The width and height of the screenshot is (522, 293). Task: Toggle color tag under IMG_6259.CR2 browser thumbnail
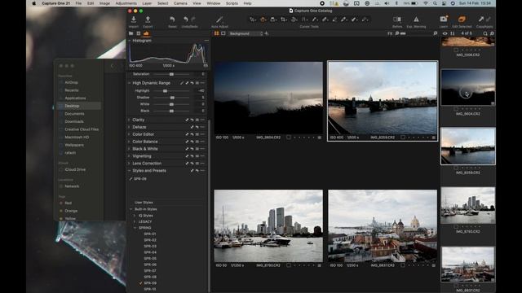tap(456, 168)
